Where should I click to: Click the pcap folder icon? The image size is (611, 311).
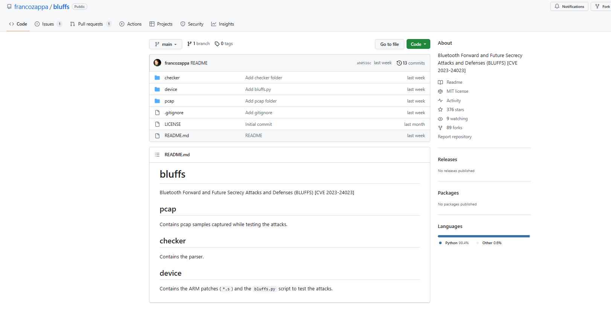pyautogui.click(x=157, y=101)
